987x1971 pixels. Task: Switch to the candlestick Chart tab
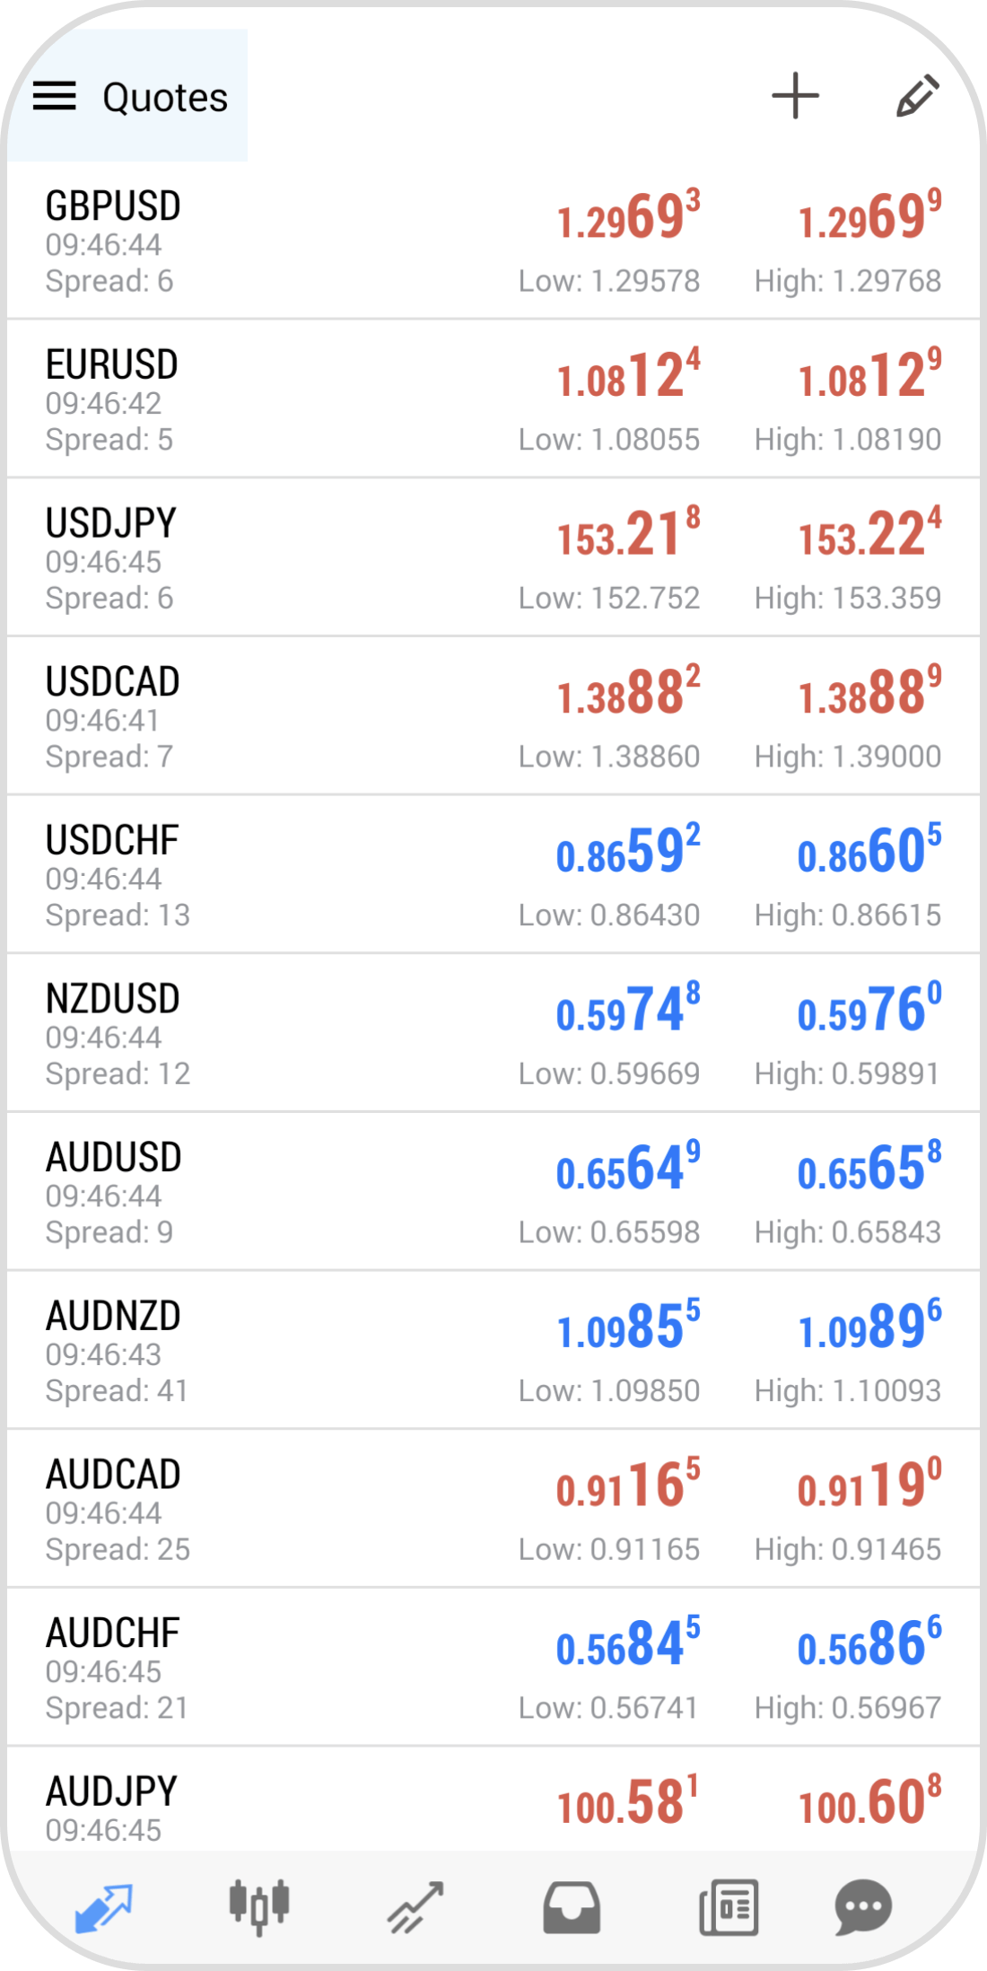pos(259,1907)
